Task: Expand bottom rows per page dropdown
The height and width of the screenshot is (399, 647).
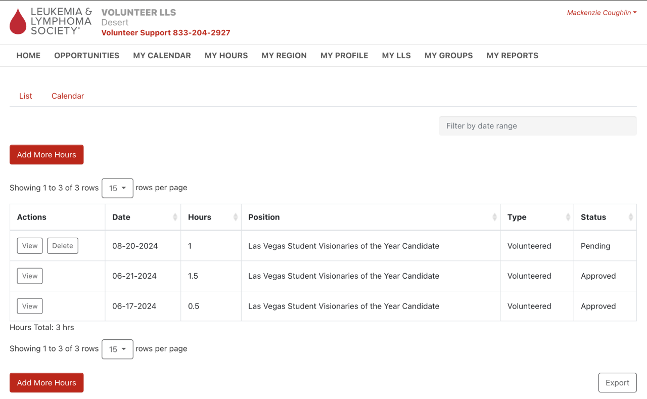Action: 117,349
